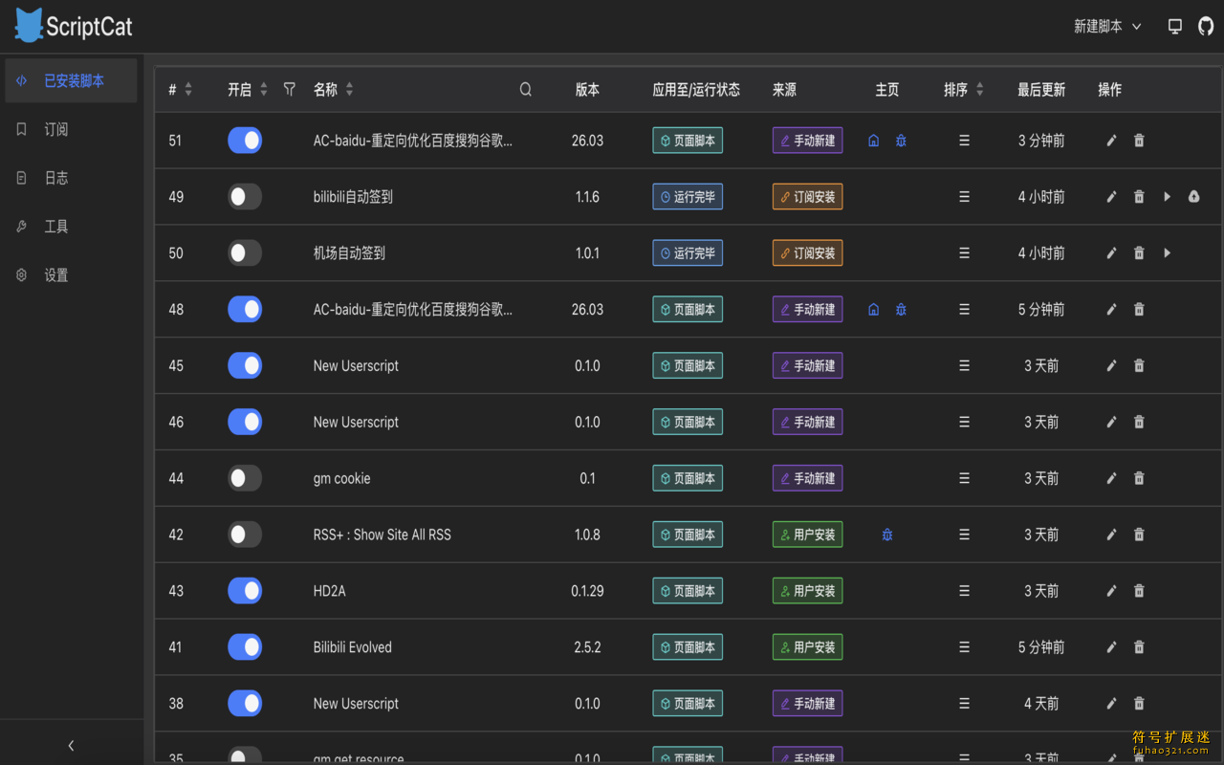The image size is (1224, 765).
Task: Open 工具 sidebar item
Action: point(71,227)
